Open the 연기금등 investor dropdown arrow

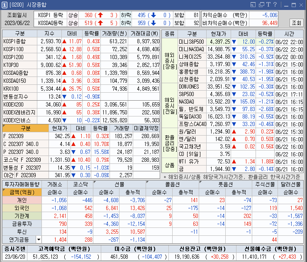click(x=39, y=240)
